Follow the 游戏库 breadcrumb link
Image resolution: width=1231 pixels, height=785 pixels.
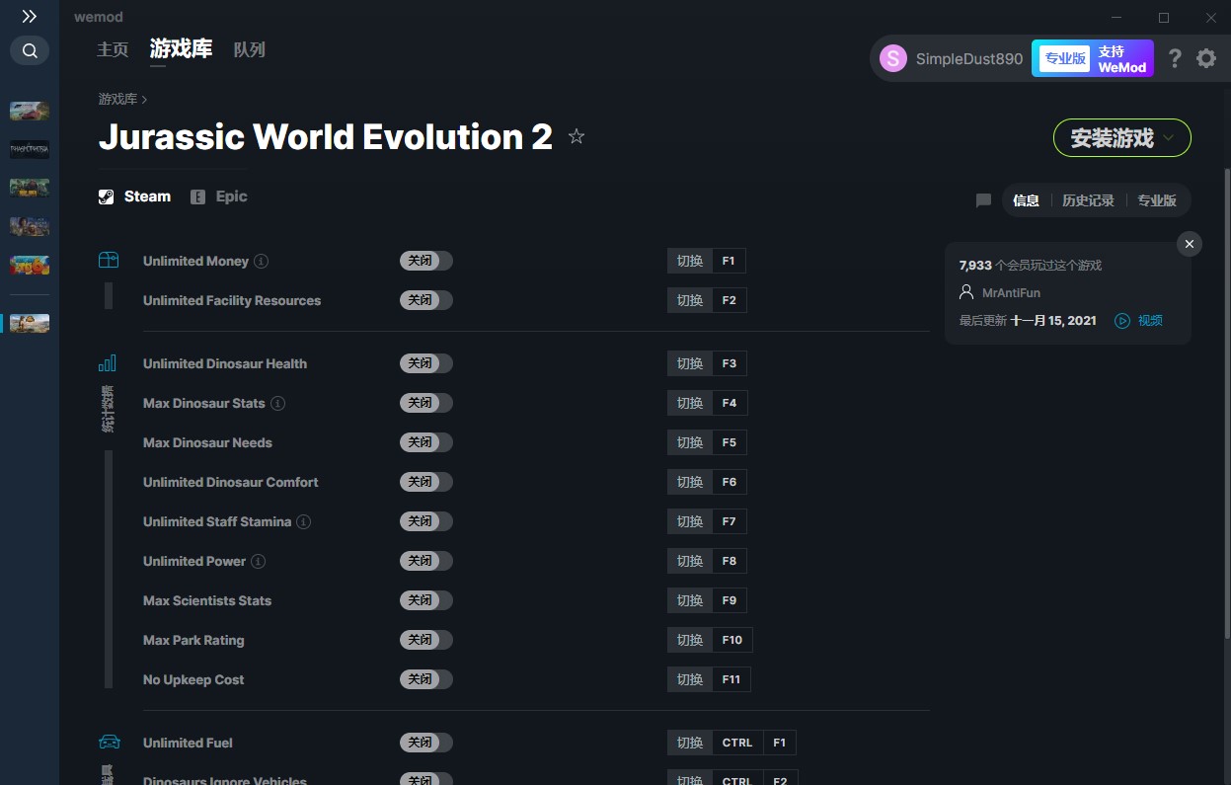pyautogui.click(x=117, y=99)
